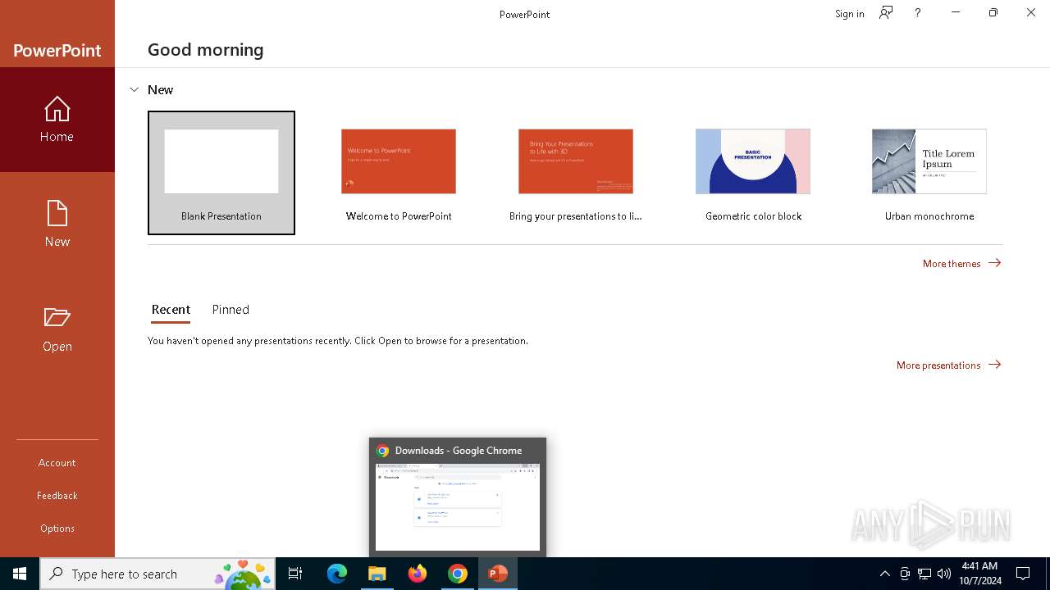Image resolution: width=1050 pixels, height=590 pixels.
Task: Go to Home in PowerPoint sidebar
Action: (57, 120)
